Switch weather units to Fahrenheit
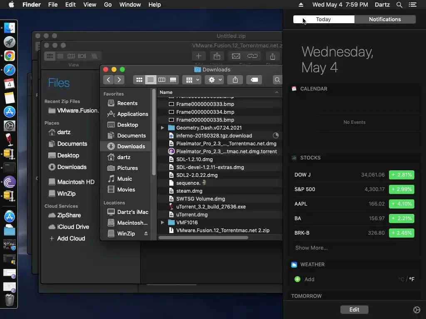 coord(411,279)
